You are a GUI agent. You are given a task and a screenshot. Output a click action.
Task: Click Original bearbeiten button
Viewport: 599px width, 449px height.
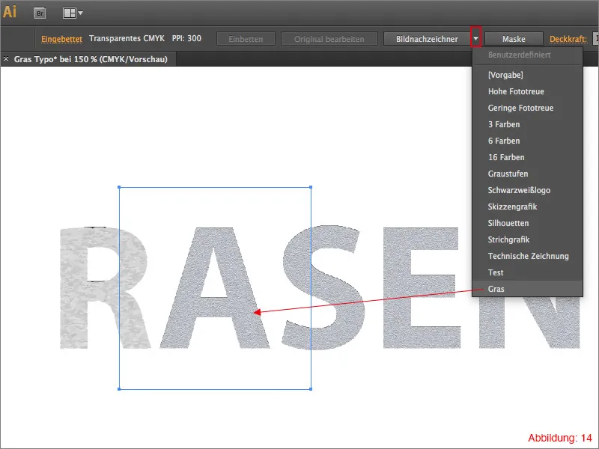(329, 39)
